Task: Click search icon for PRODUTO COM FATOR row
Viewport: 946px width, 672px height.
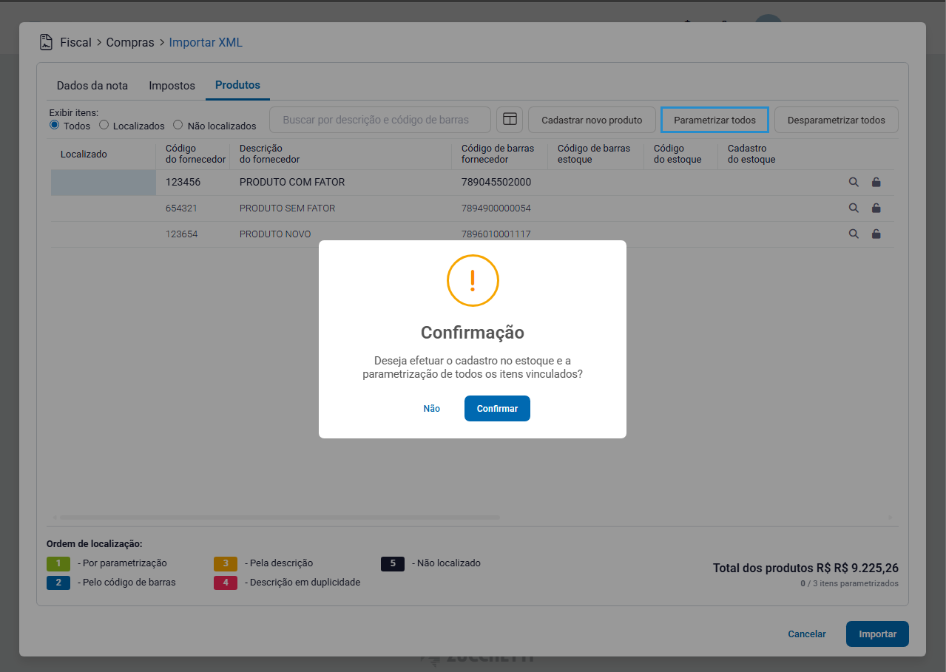Action: [854, 183]
